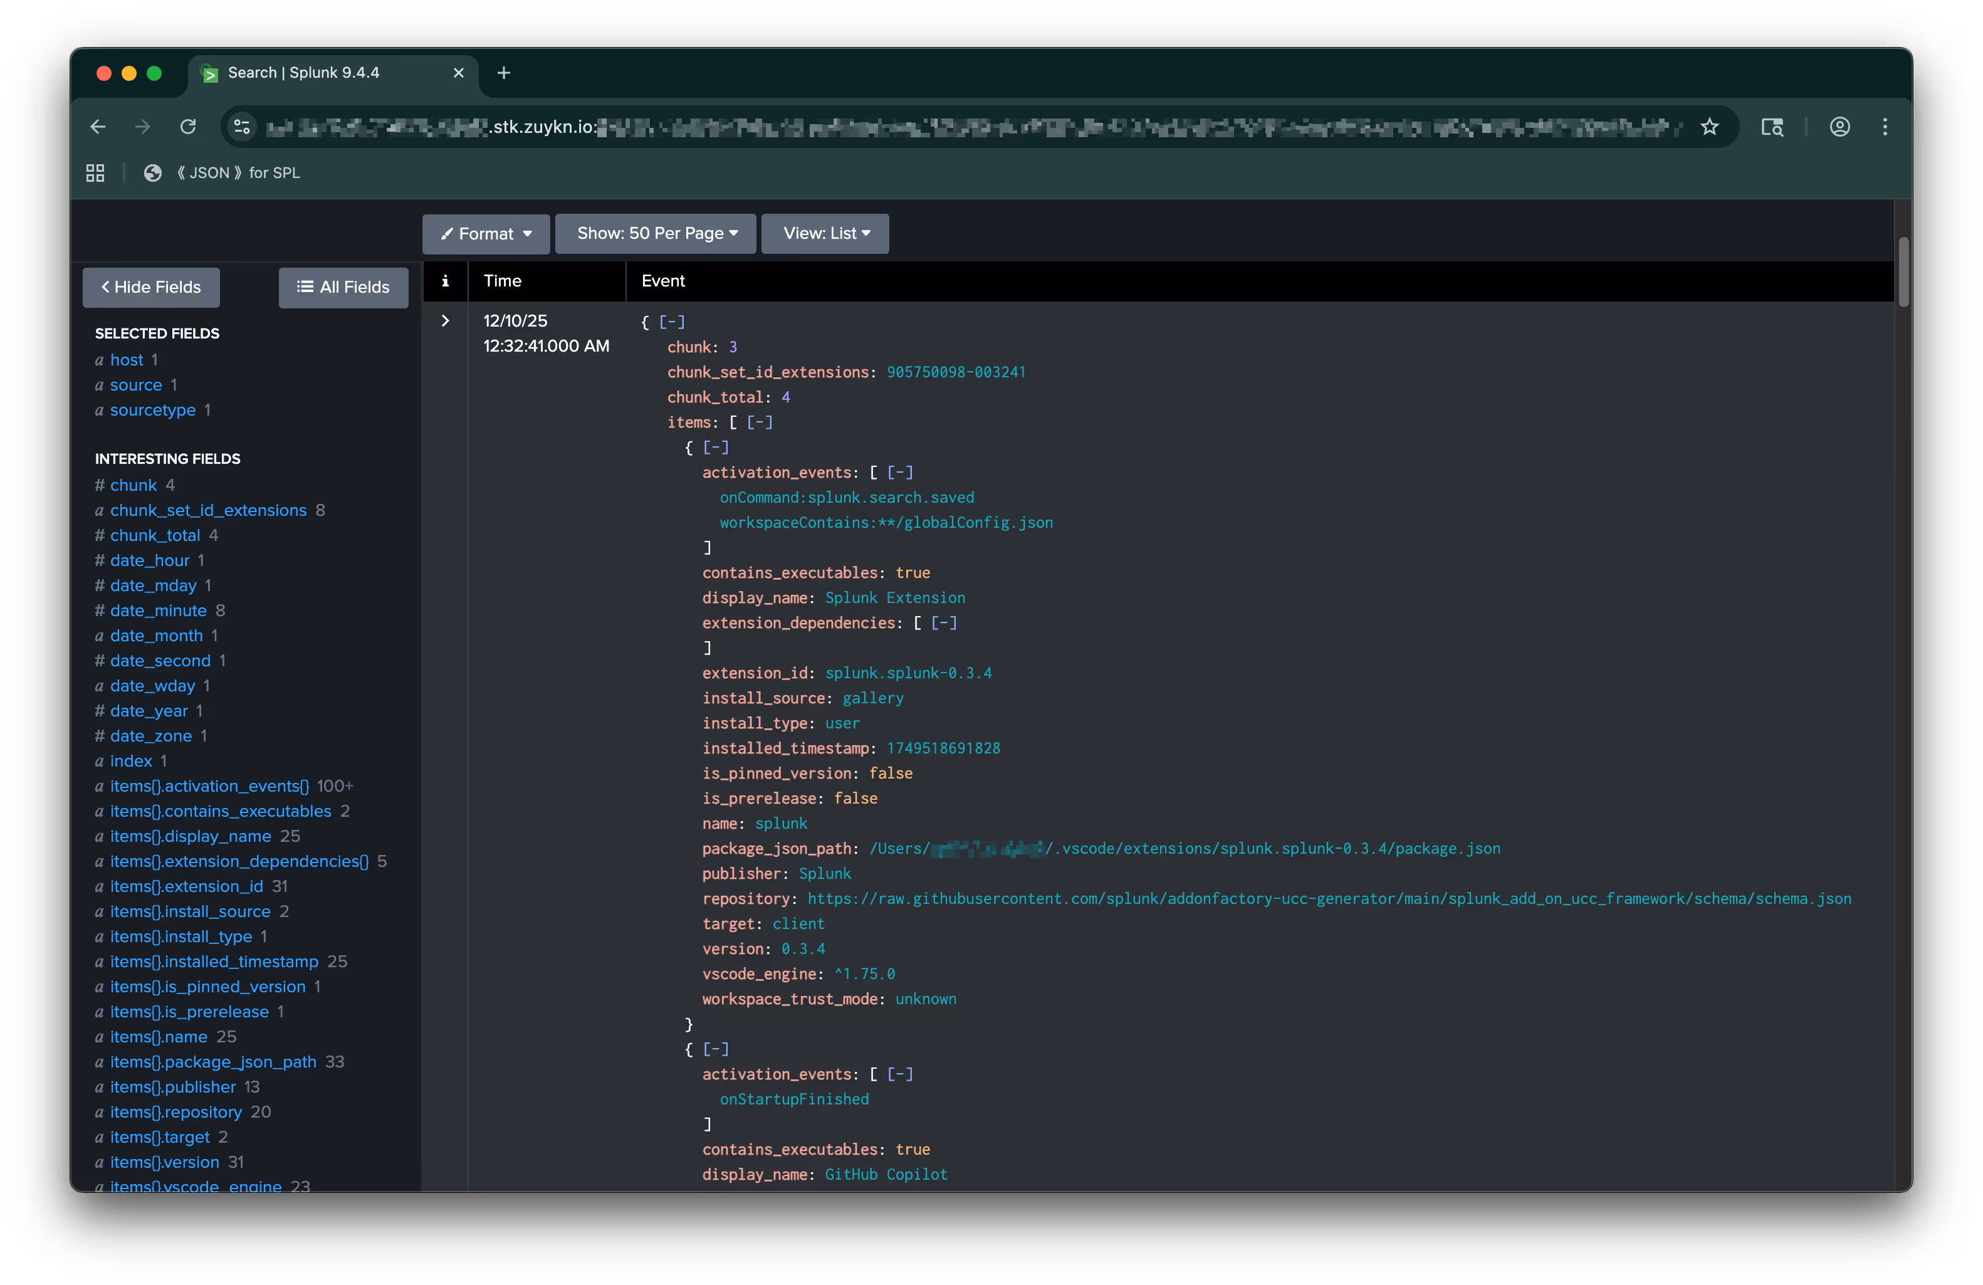Open the Show: 50 Per Page dropdown

pos(656,233)
